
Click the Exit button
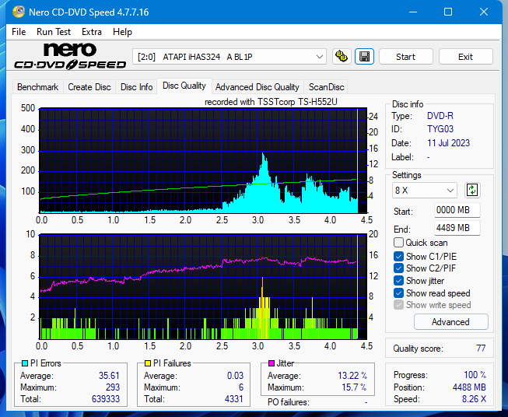(465, 57)
